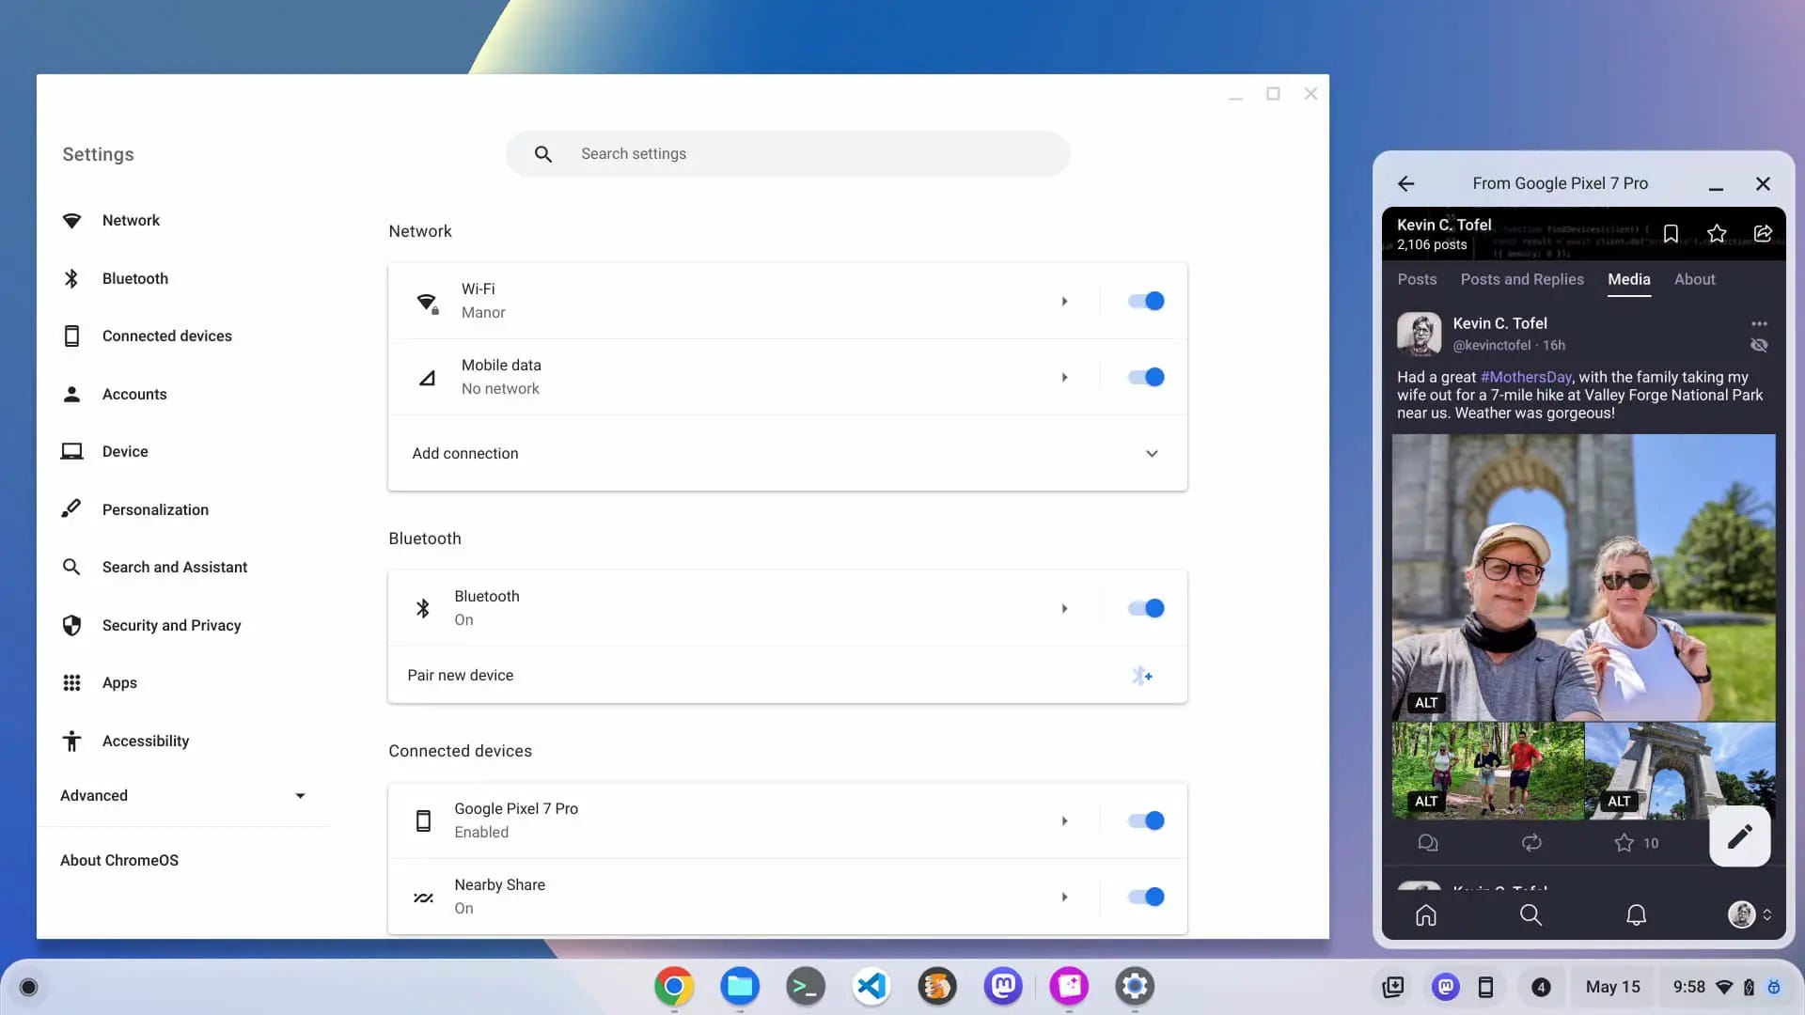Open the status area showing 9:58
This screenshot has width=1805, height=1015.
pos(1726,987)
